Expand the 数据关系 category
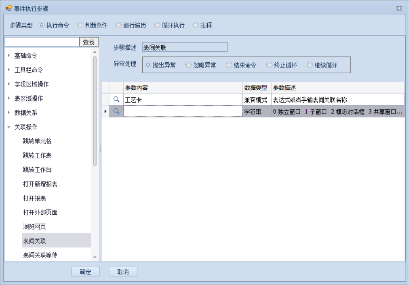This screenshot has width=409, height=285. (9, 113)
